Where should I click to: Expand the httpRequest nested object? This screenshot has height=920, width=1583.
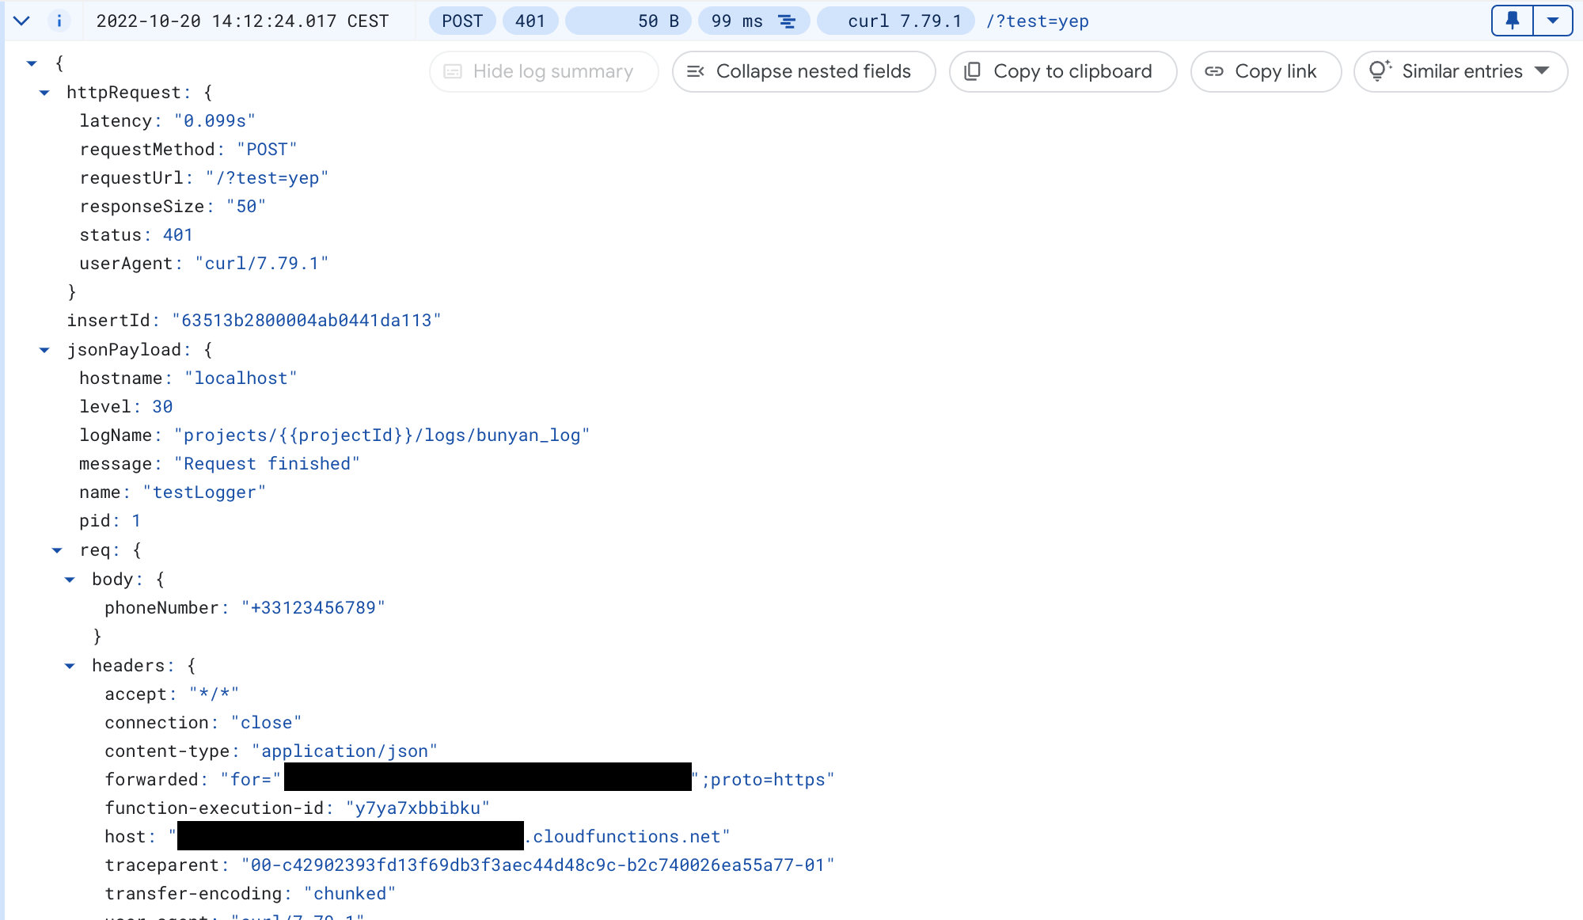(44, 92)
